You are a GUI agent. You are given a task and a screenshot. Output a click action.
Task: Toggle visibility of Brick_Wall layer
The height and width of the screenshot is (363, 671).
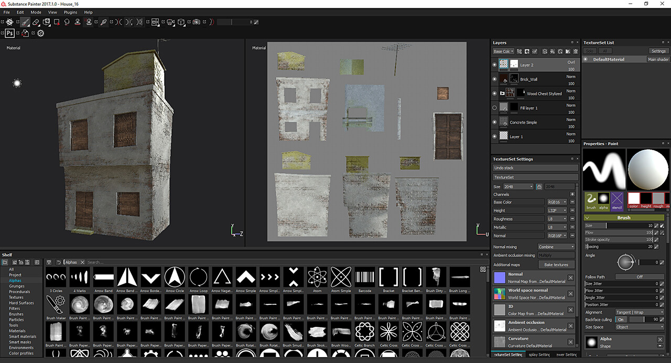click(494, 79)
